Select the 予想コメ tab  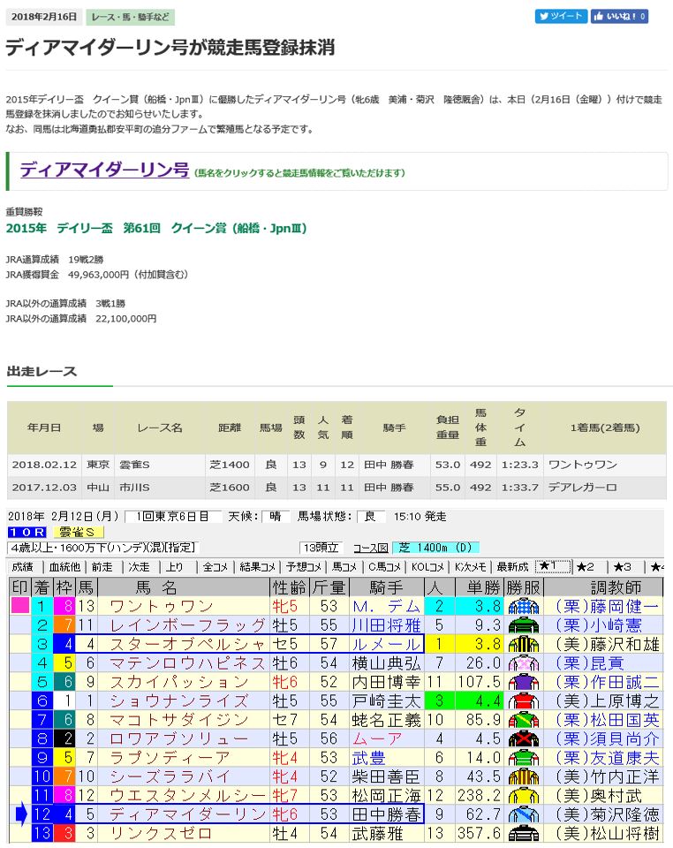(x=304, y=566)
